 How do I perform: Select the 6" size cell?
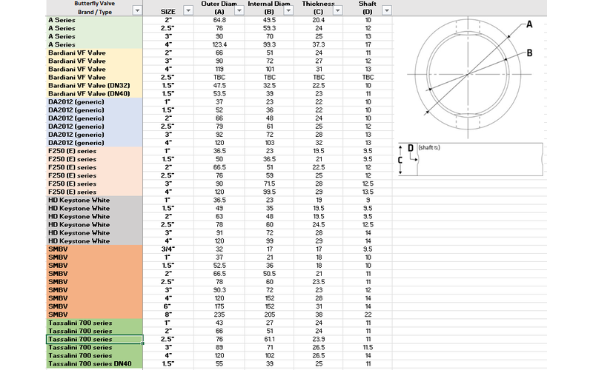click(168, 306)
